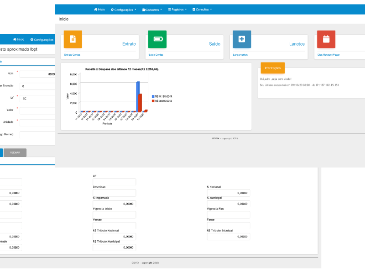The width and height of the screenshot is (365, 274).
Task: Open the Consultas dropdown menu
Action: (202, 10)
